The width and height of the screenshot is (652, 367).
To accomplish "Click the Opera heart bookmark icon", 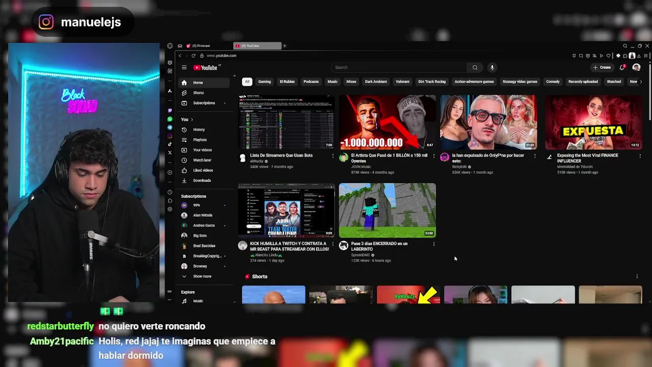I will (x=608, y=56).
